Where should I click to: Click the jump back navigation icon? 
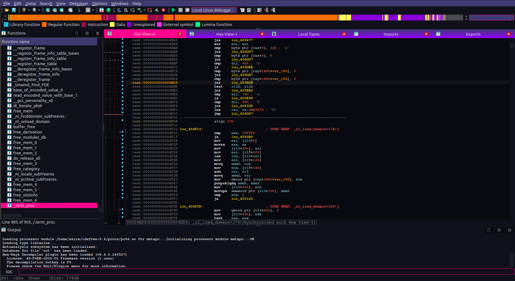[x=24, y=10]
